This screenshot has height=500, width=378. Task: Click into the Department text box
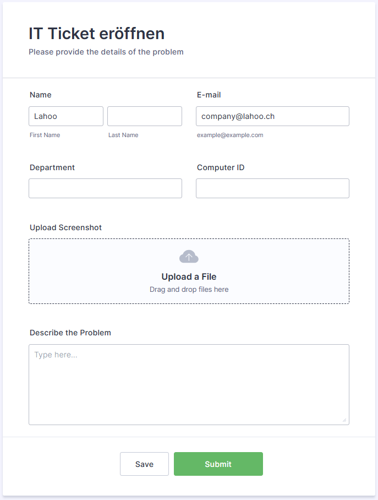click(105, 188)
